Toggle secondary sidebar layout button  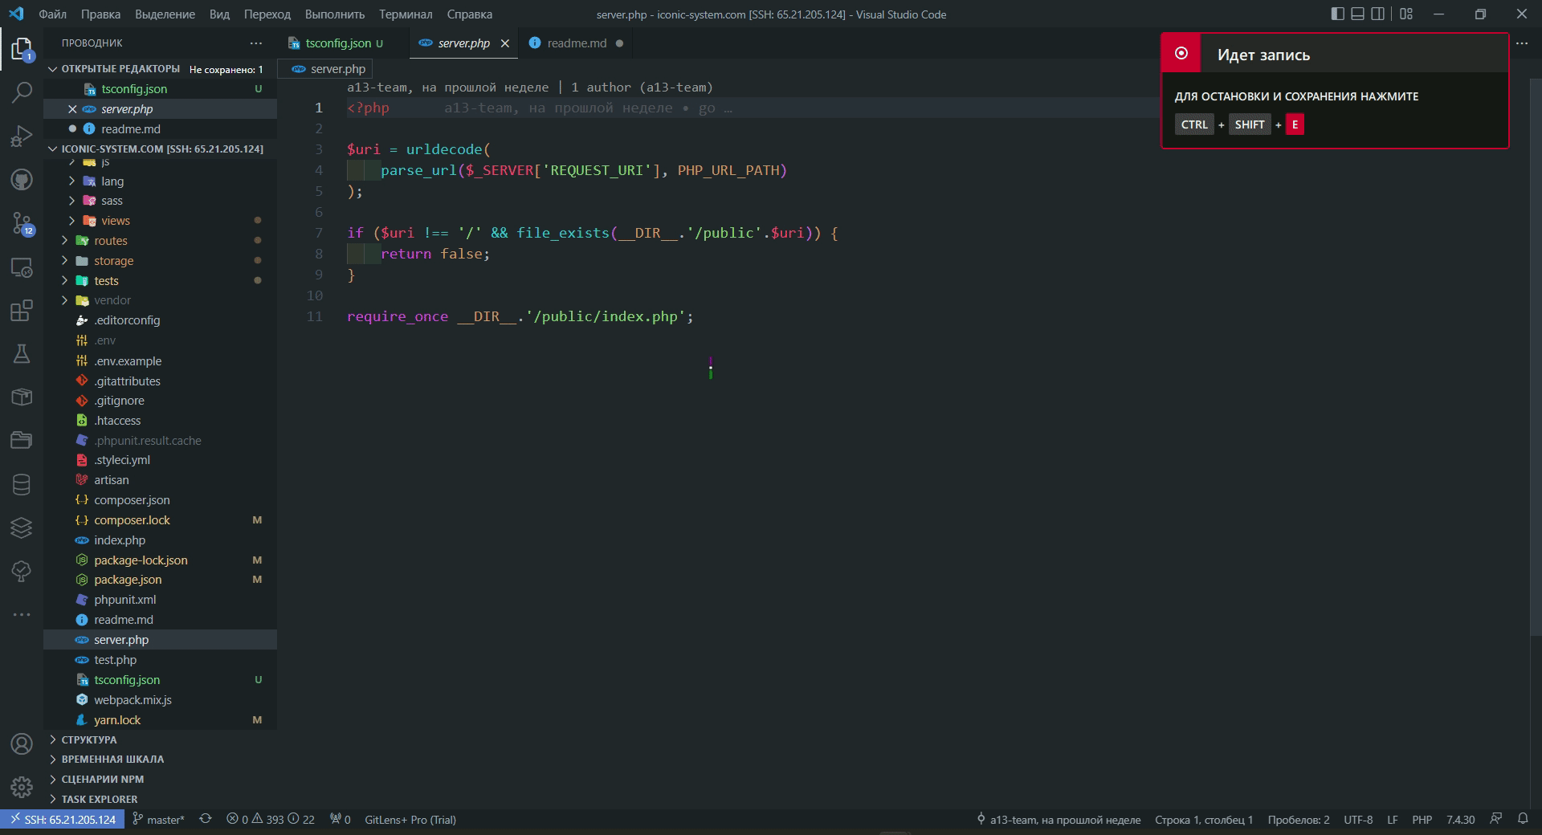pos(1377,14)
